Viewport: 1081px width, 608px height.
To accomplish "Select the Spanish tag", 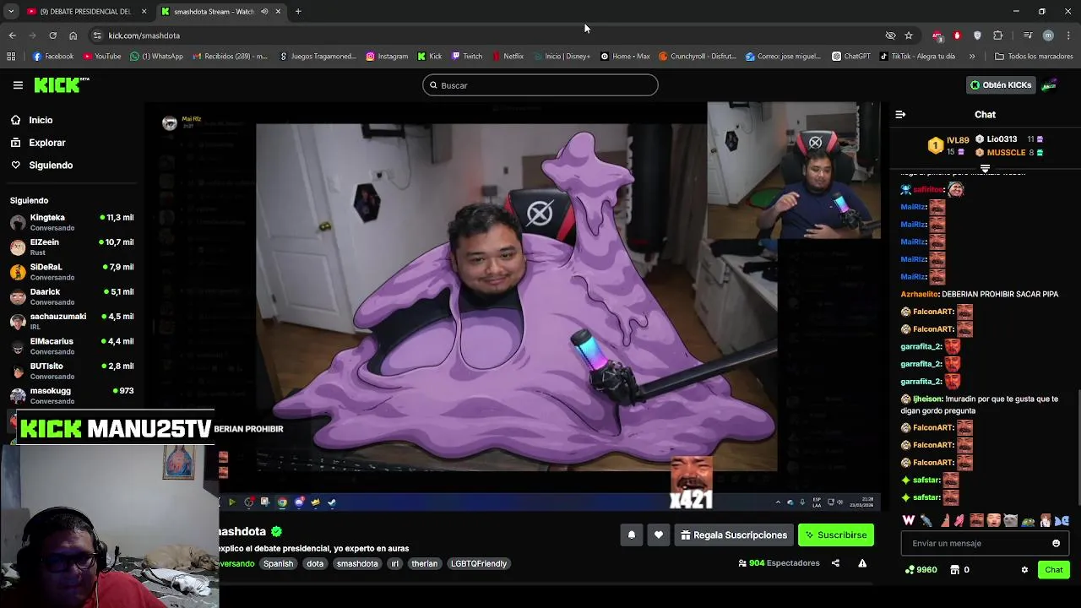I will [x=278, y=563].
